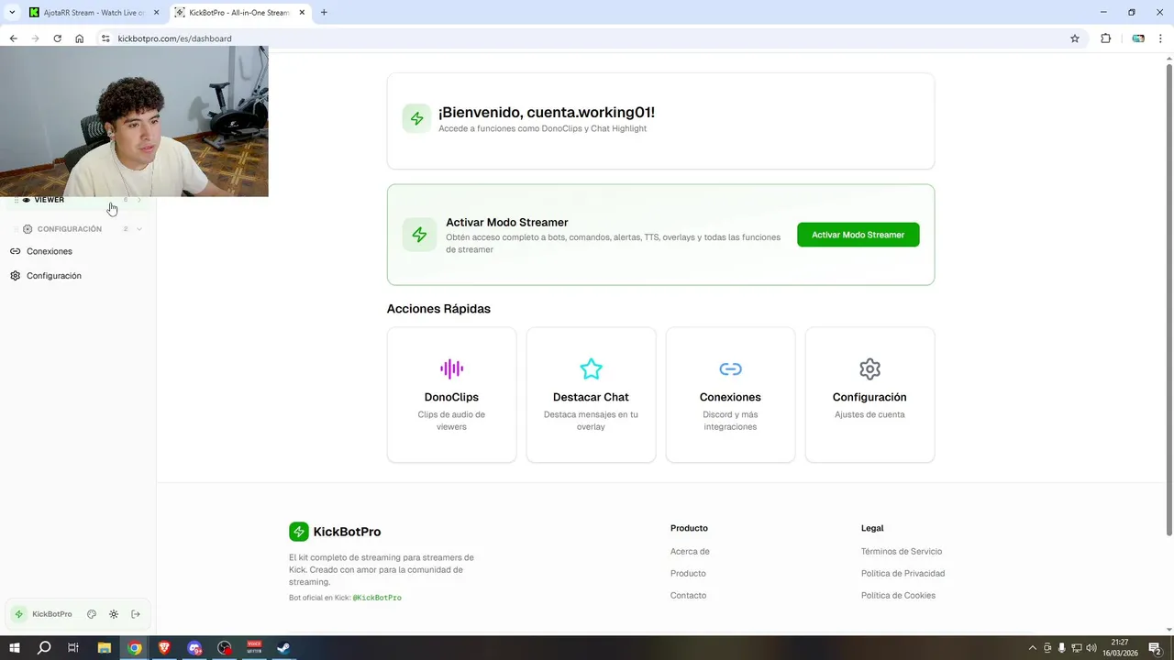Open the Configuración gear quick action card

coord(869,395)
